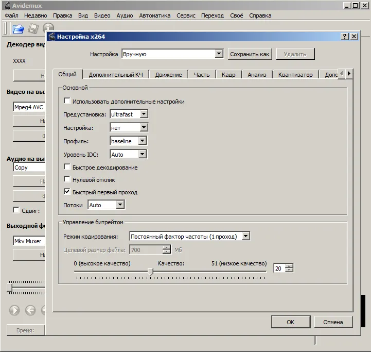Click the Время button in the main window
The width and height of the screenshot is (371, 352).
[x=26, y=330]
